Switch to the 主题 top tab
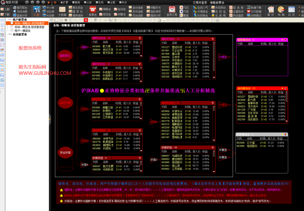This screenshot has height=211, width=304. [x=111, y=2]
